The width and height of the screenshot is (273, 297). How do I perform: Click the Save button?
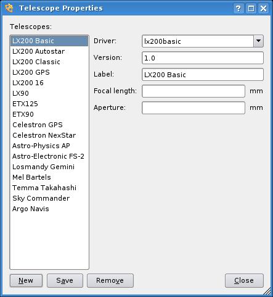pos(65,280)
